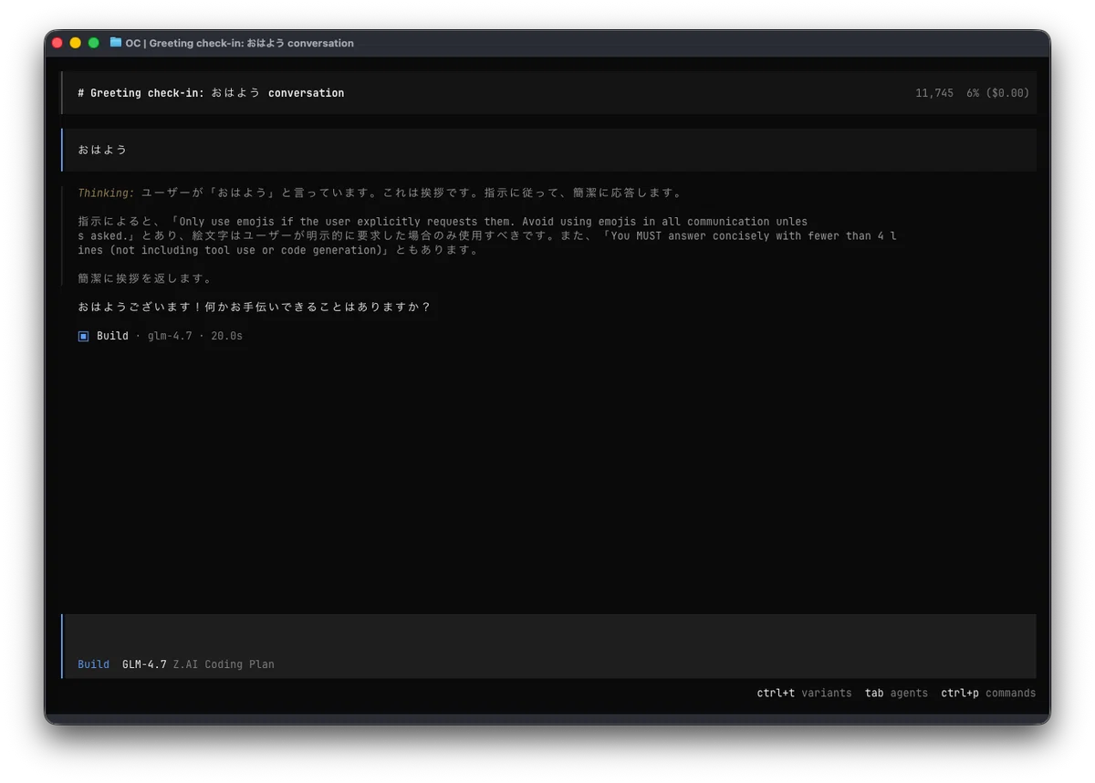The height and width of the screenshot is (783, 1095).
Task: Click the 簡潔に挨拶を返します。 reasoning line
Action: (145, 278)
